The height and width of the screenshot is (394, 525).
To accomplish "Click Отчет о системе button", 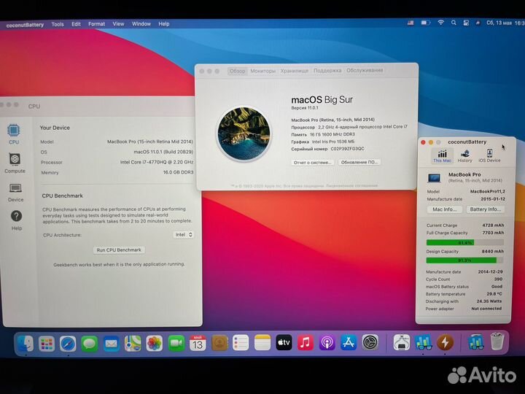I will click(x=312, y=162).
